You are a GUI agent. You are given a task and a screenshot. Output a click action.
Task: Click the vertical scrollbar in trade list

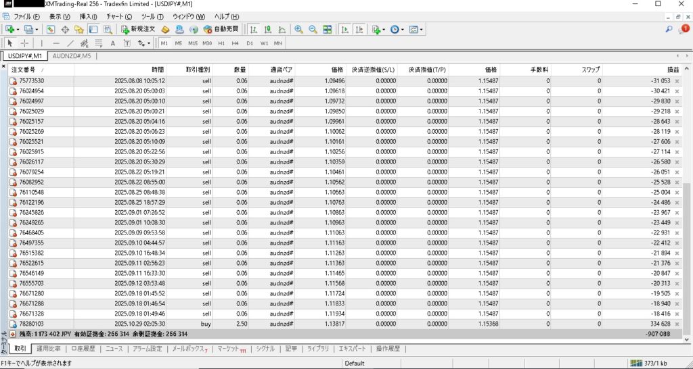688,203
